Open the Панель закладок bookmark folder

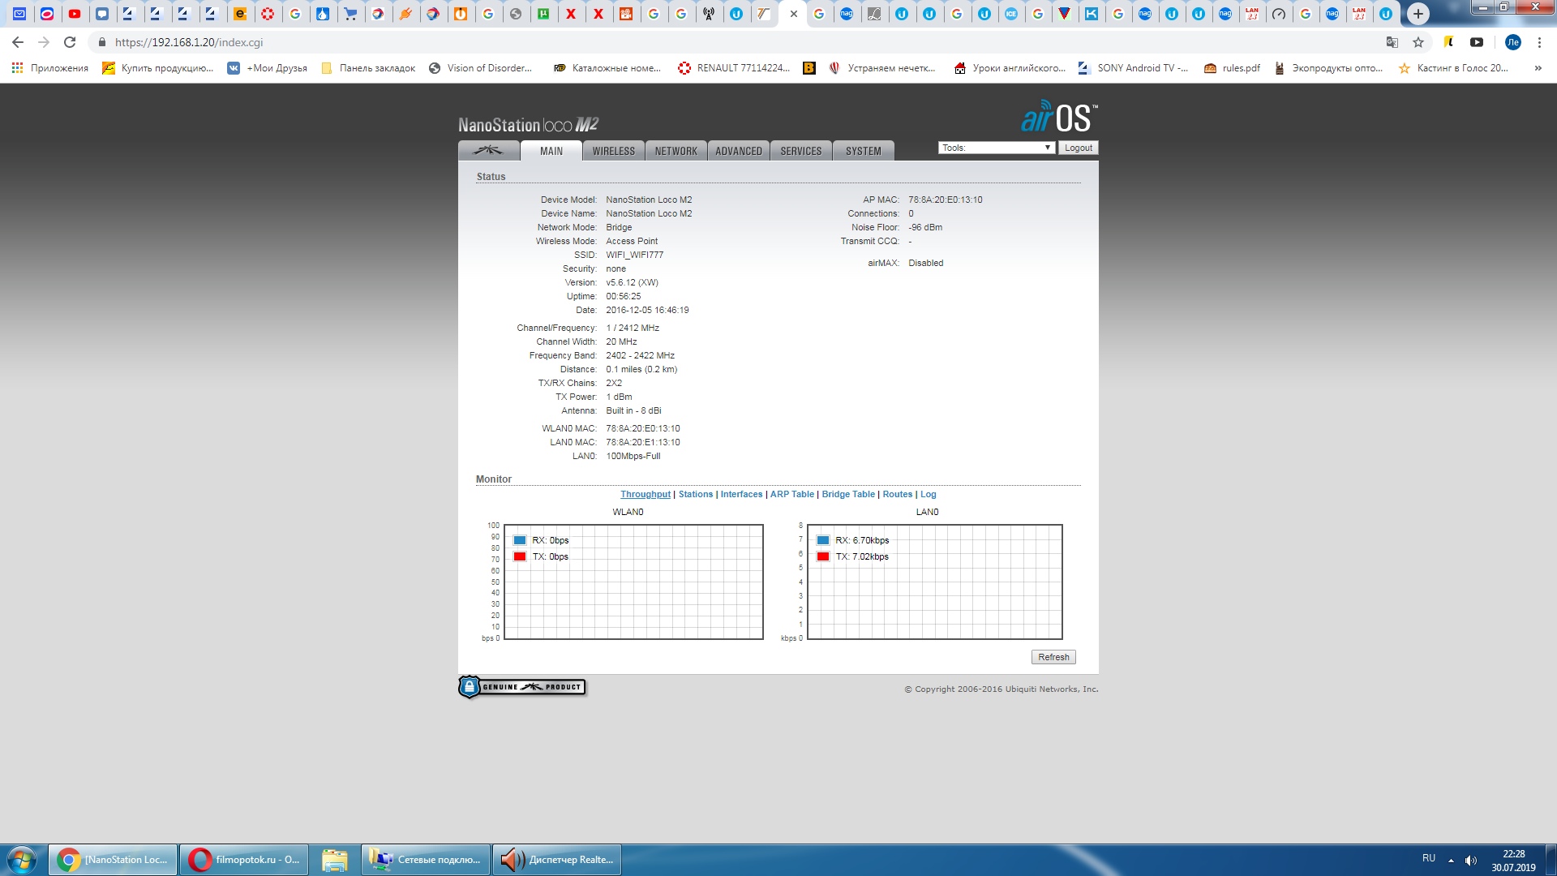pos(368,68)
